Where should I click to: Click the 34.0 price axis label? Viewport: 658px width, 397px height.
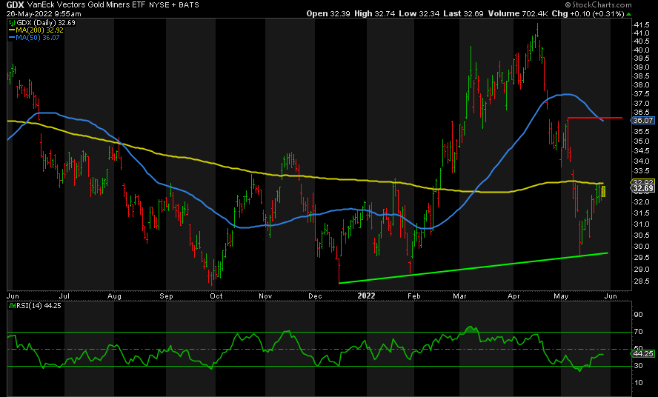(x=641, y=161)
